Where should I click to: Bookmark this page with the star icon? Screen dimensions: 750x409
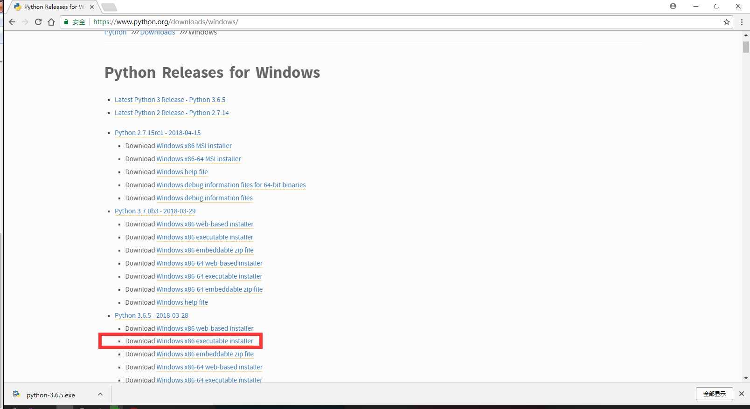pyautogui.click(x=726, y=22)
